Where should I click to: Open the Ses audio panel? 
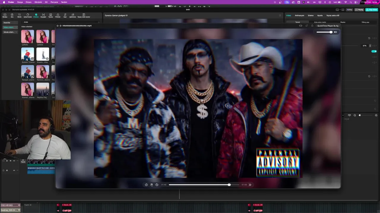[12, 15]
